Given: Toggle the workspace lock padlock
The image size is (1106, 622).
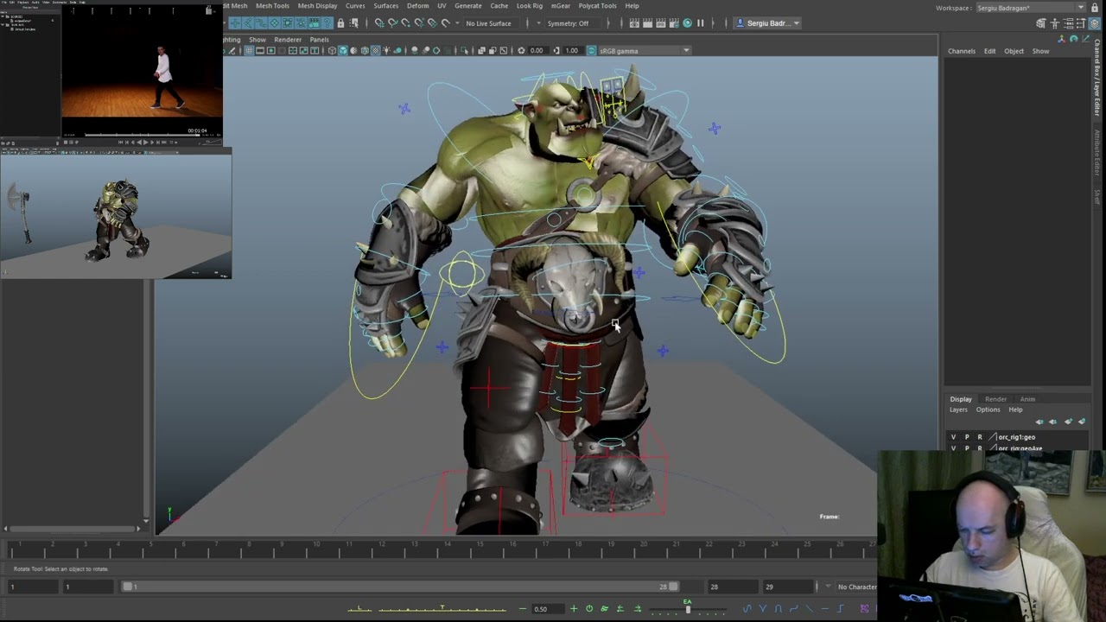Looking at the screenshot, I should [1096, 8].
